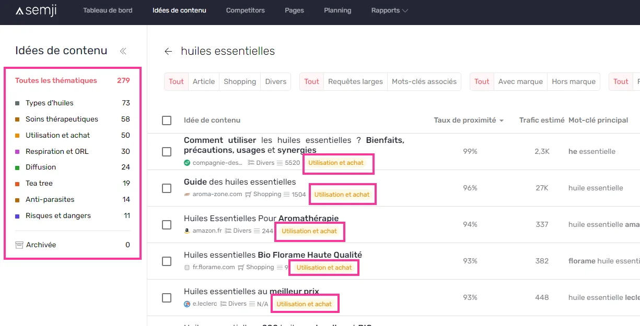Click the compagnie-des-sens site favicon

click(187, 163)
